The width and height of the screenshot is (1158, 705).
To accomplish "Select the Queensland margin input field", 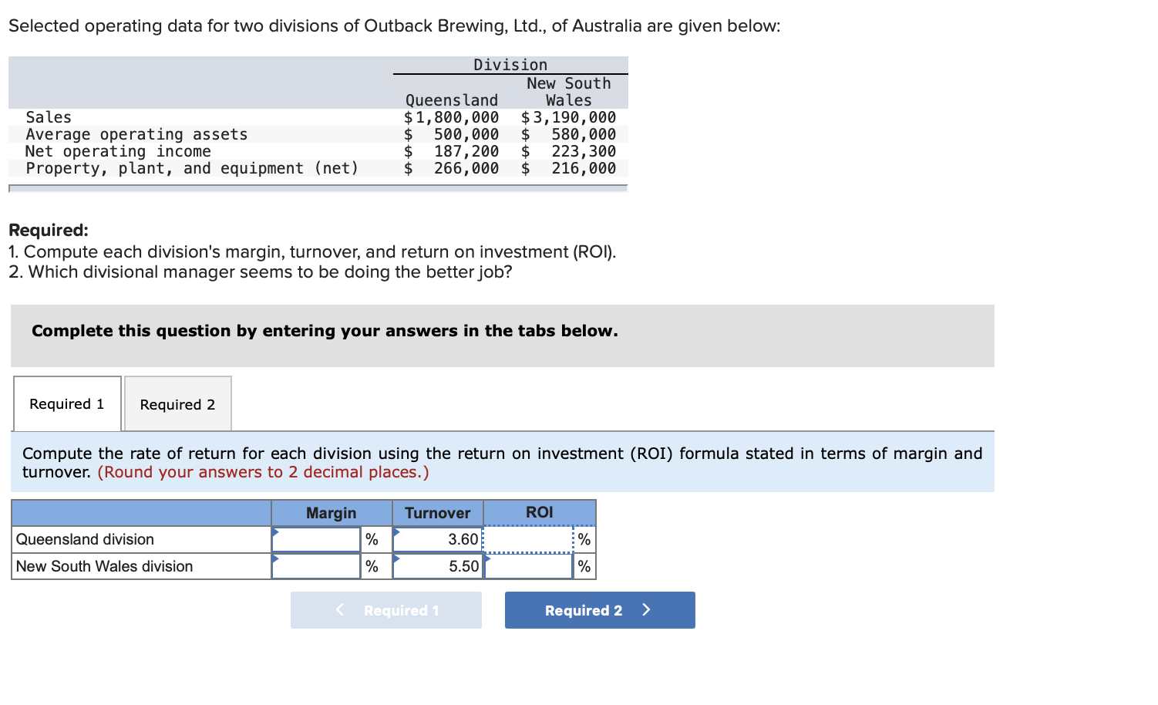I will pyautogui.click(x=315, y=539).
